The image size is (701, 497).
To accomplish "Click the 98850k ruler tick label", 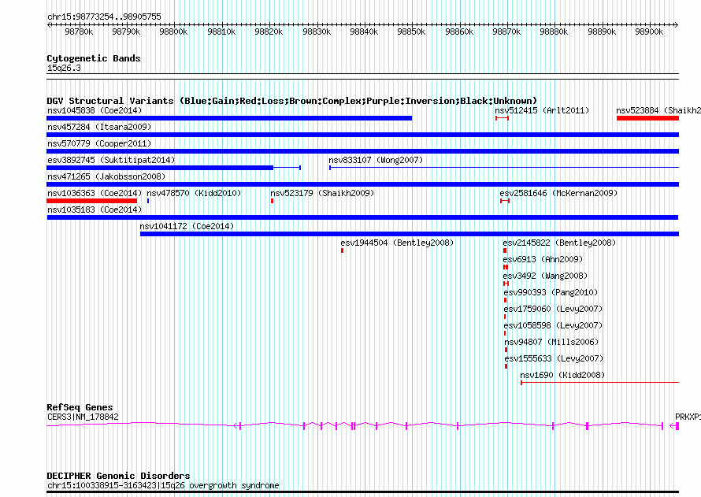I will pos(411,32).
